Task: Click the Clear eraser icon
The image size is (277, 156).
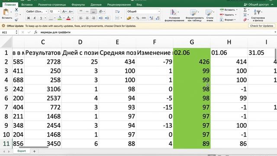Action: click(x=245, y=19)
